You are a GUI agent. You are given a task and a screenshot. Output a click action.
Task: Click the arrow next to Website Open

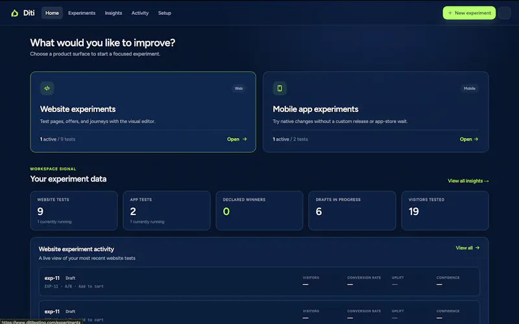coord(245,139)
